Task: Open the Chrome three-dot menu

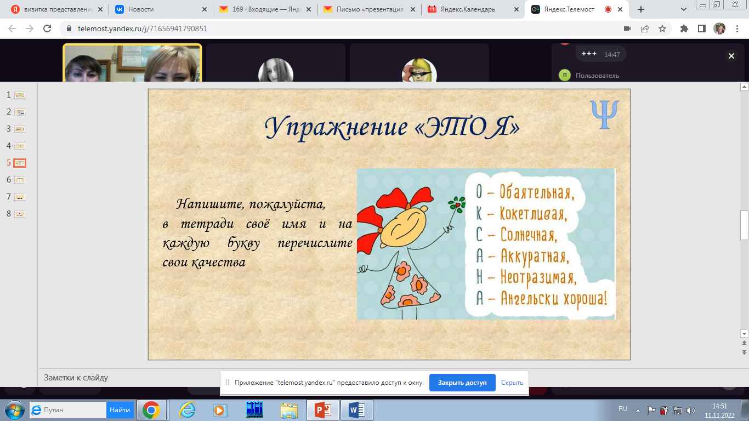Action: [x=737, y=29]
